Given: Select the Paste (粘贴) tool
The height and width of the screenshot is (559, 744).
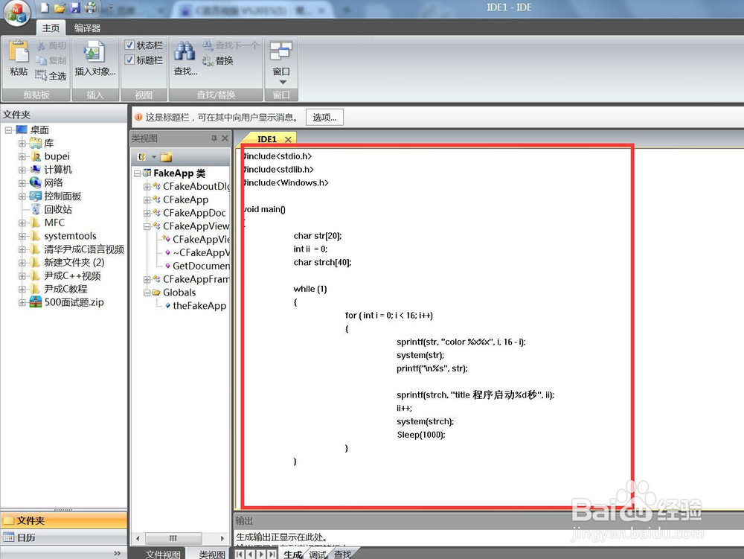Looking at the screenshot, I should (19, 60).
